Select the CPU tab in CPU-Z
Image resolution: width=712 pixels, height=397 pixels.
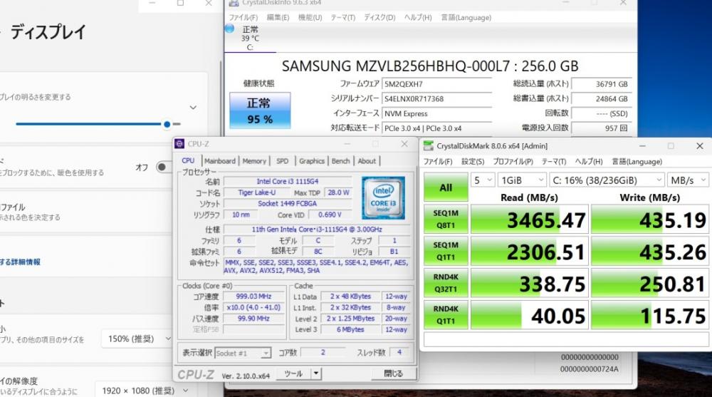coord(188,161)
